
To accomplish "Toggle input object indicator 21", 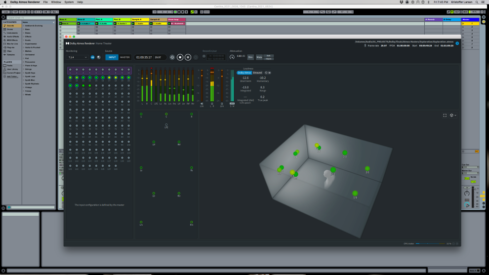I will click(70, 85).
